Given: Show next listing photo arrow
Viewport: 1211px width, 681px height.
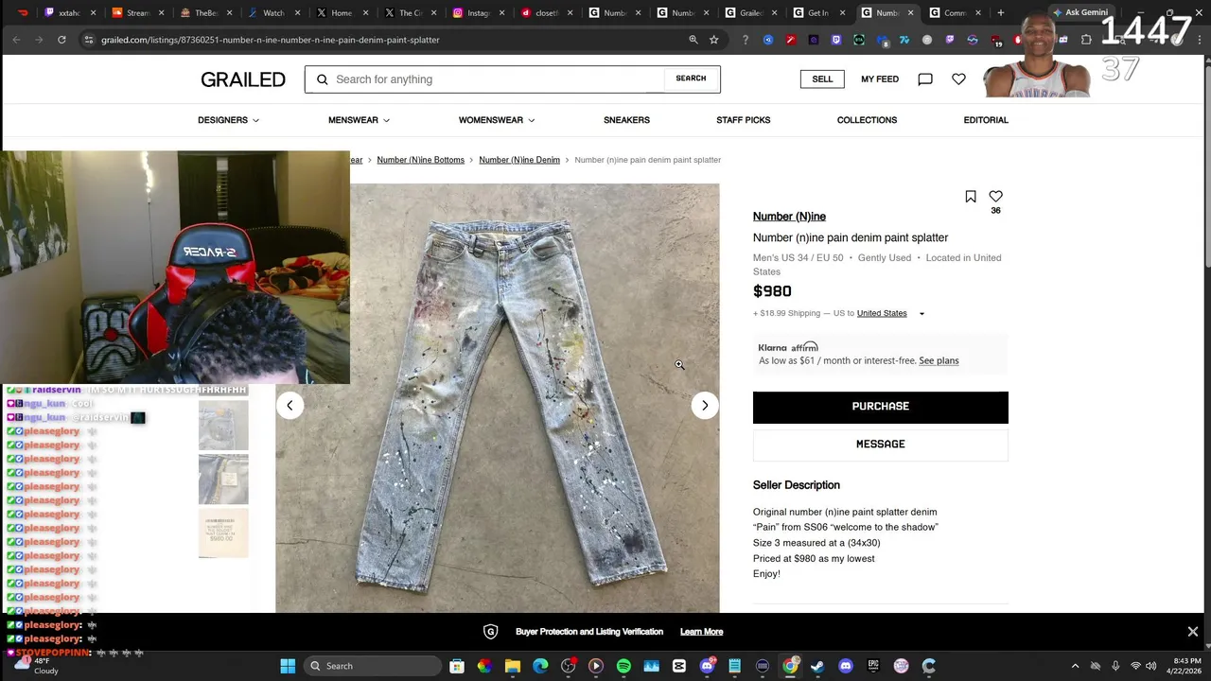Looking at the screenshot, I should tap(704, 406).
